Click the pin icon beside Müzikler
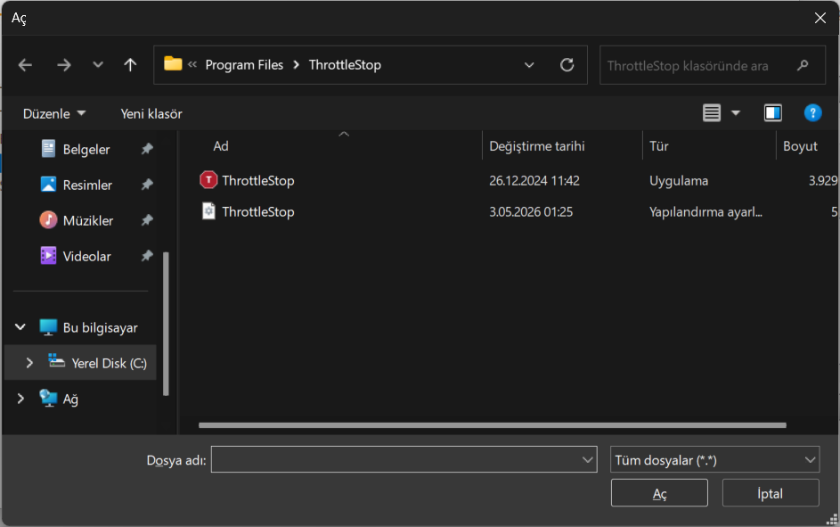The image size is (840, 527). (x=147, y=220)
